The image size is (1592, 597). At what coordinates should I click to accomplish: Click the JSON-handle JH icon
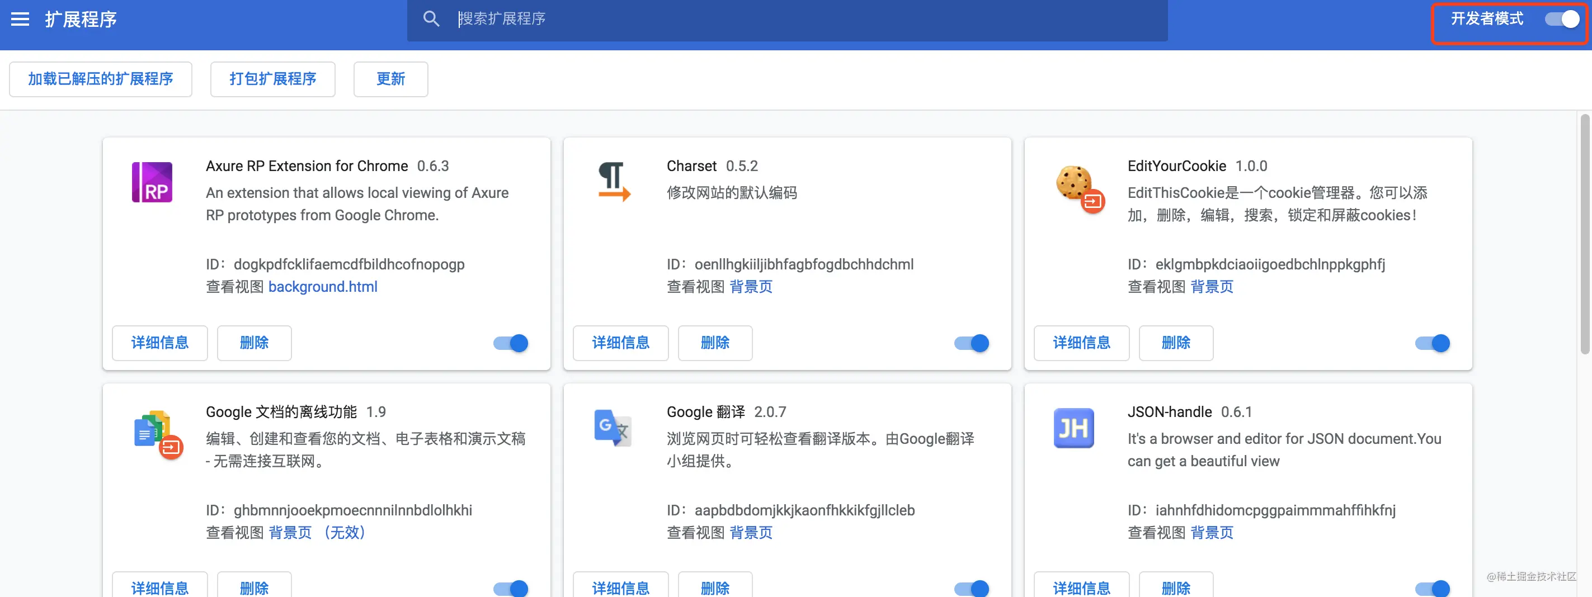click(x=1073, y=428)
